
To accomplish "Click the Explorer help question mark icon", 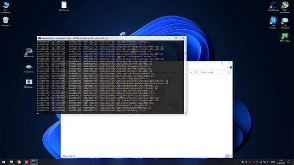I will 231,67.
